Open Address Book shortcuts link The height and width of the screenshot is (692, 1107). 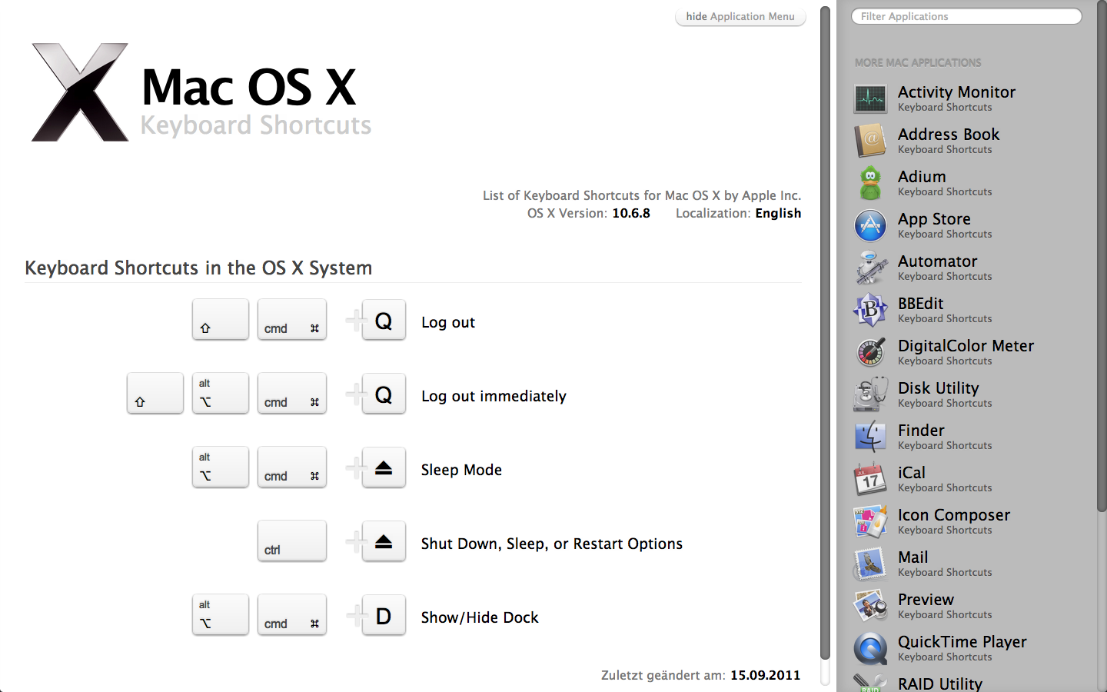coord(949,141)
